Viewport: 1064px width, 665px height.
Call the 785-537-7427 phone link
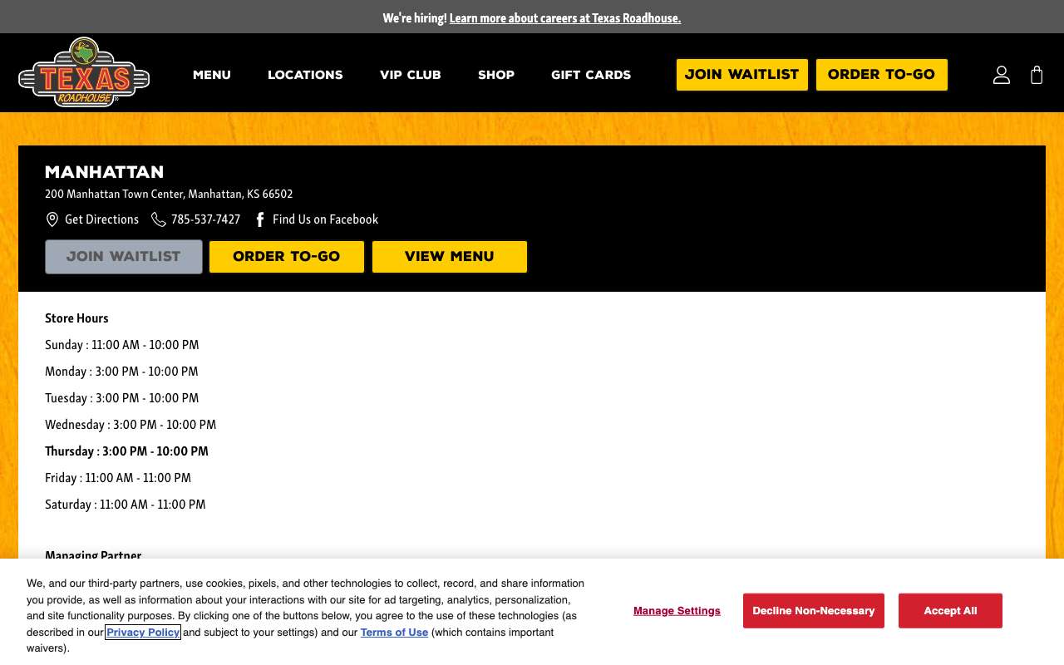pos(205,219)
